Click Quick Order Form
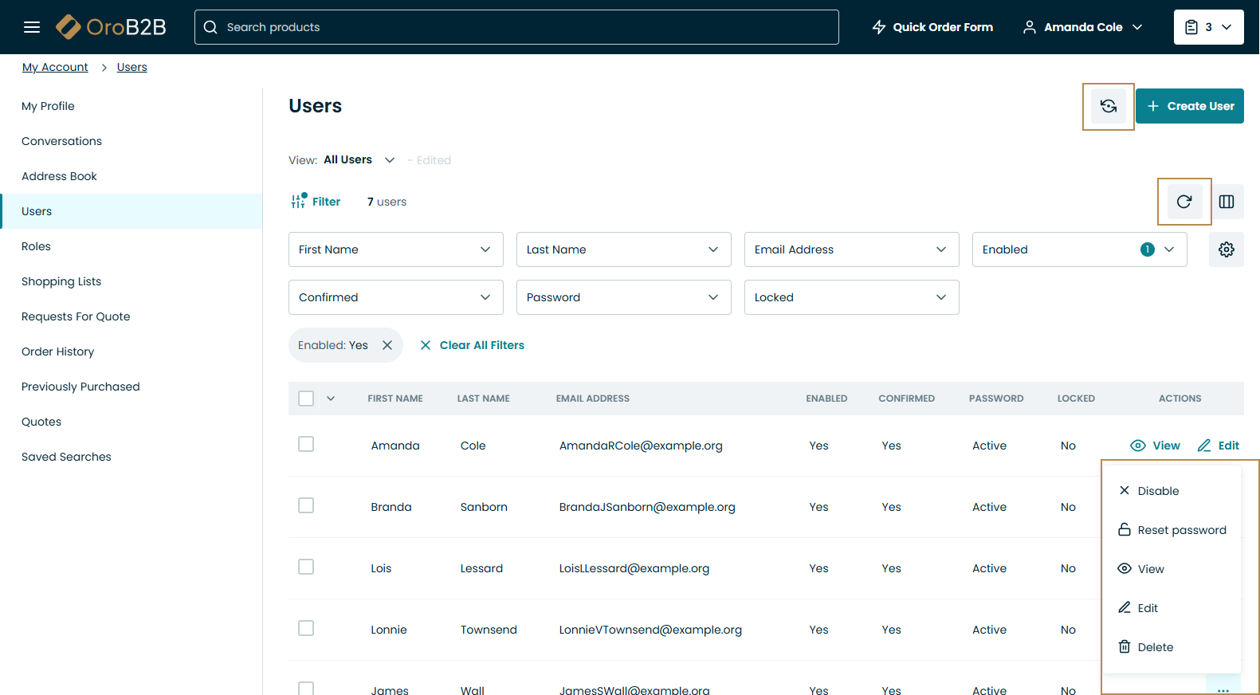 932,27
